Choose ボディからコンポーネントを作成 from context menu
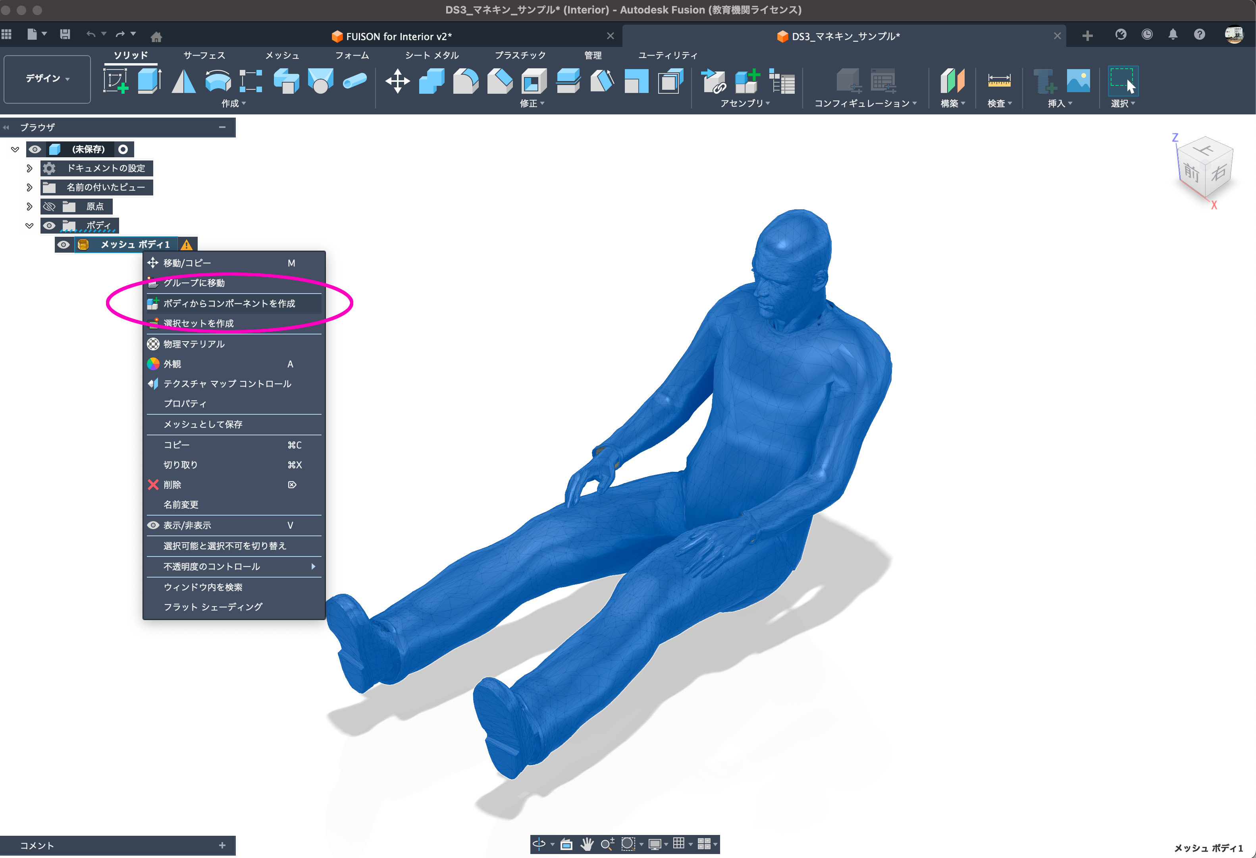This screenshot has width=1256, height=858. coord(229,303)
